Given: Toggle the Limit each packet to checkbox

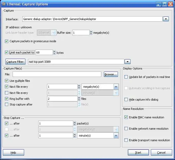Looking at the screenshot, I should click(7, 52).
